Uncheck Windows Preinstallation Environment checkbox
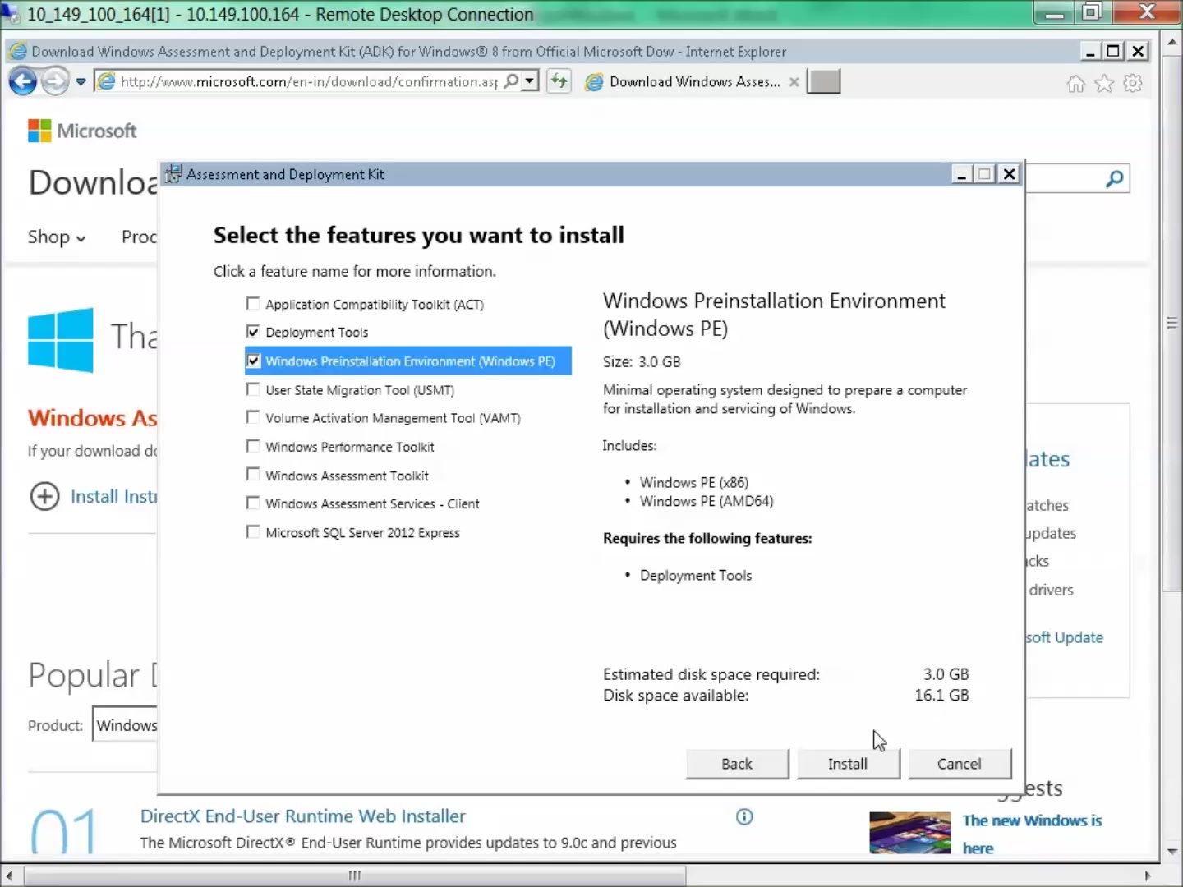1183x887 pixels. click(x=253, y=361)
